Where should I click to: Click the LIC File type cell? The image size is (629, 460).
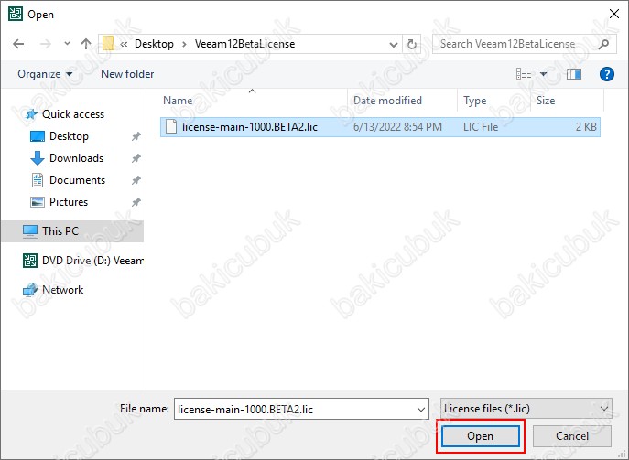[481, 127]
